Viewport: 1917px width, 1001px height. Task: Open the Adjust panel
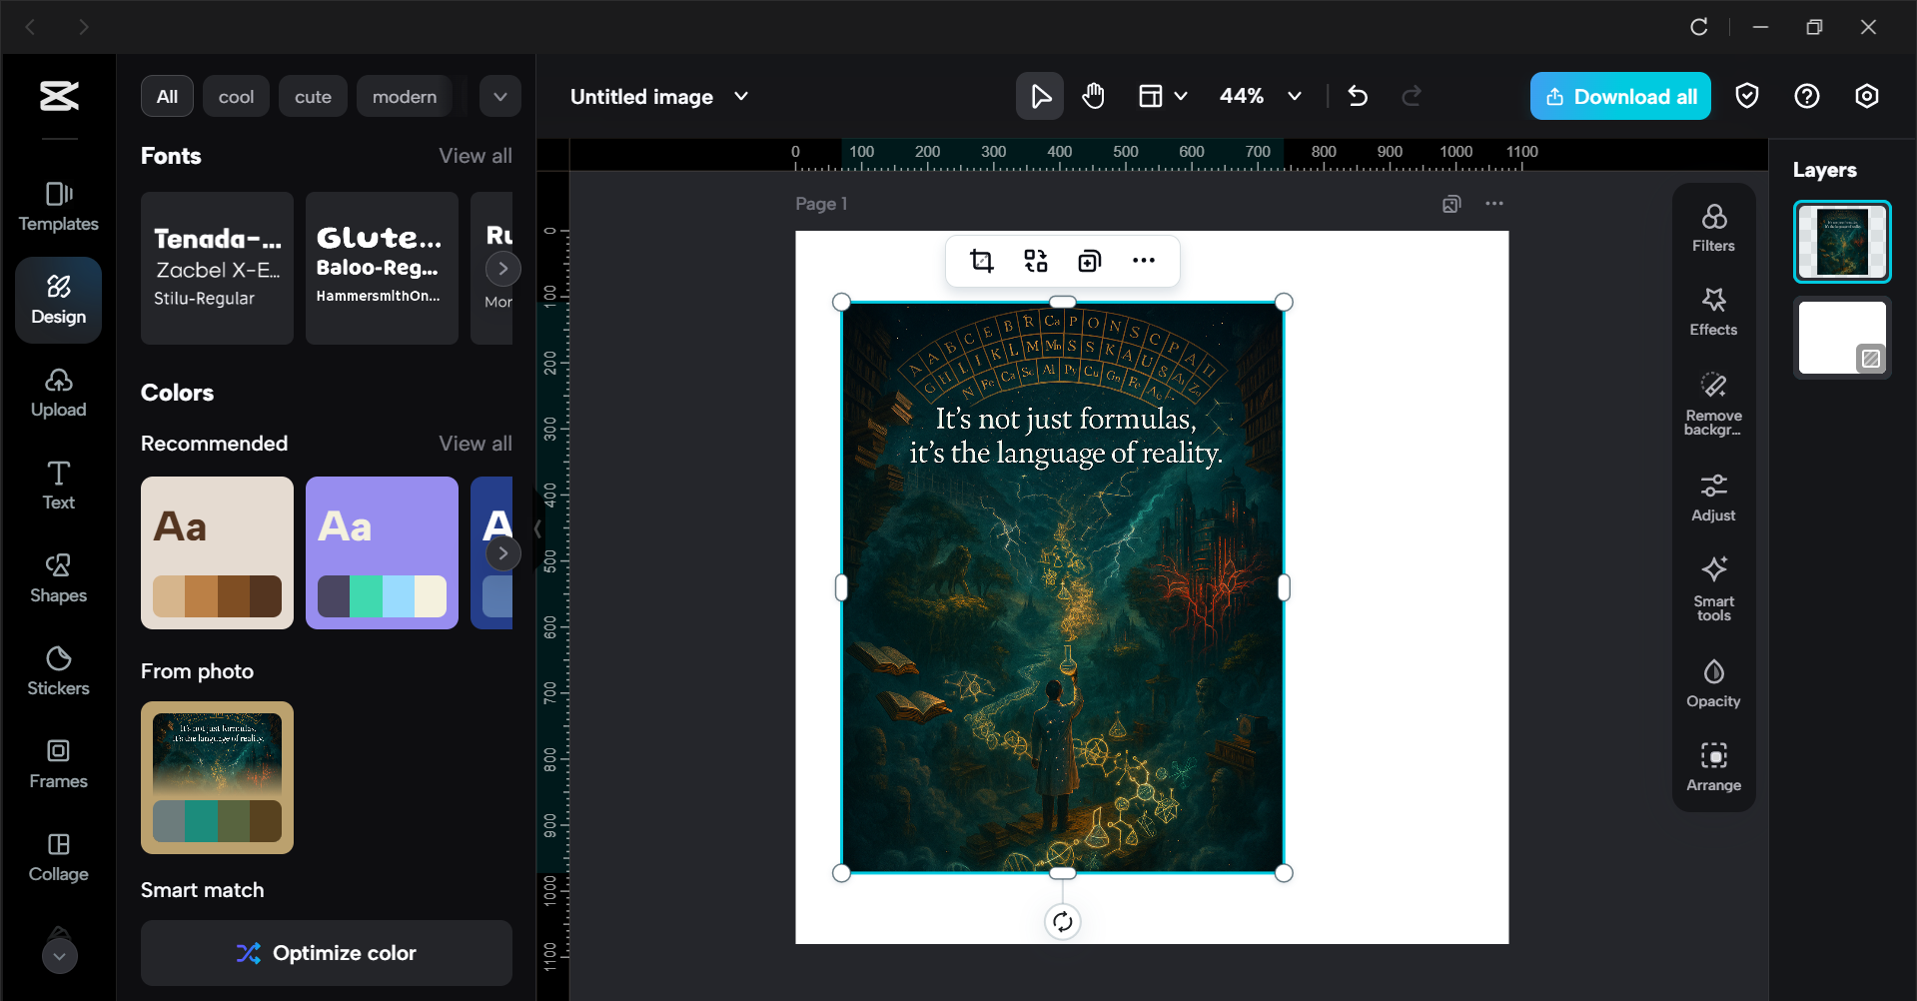point(1713,497)
